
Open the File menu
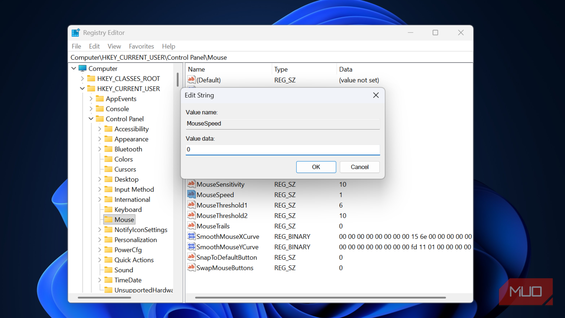[x=76, y=46]
